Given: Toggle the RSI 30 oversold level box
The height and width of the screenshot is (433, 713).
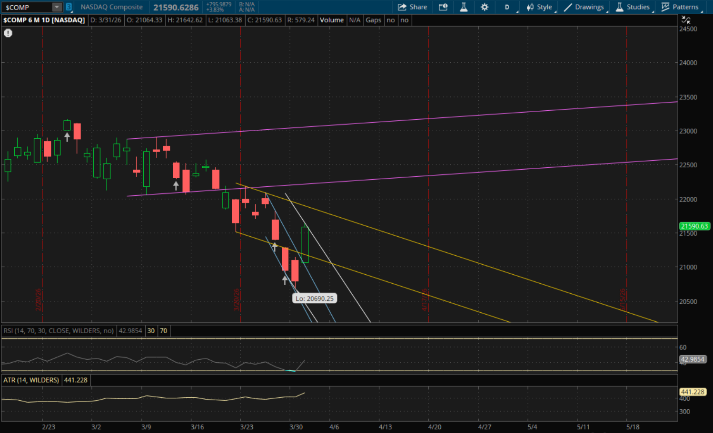Looking at the screenshot, I should tap(151, 331).
